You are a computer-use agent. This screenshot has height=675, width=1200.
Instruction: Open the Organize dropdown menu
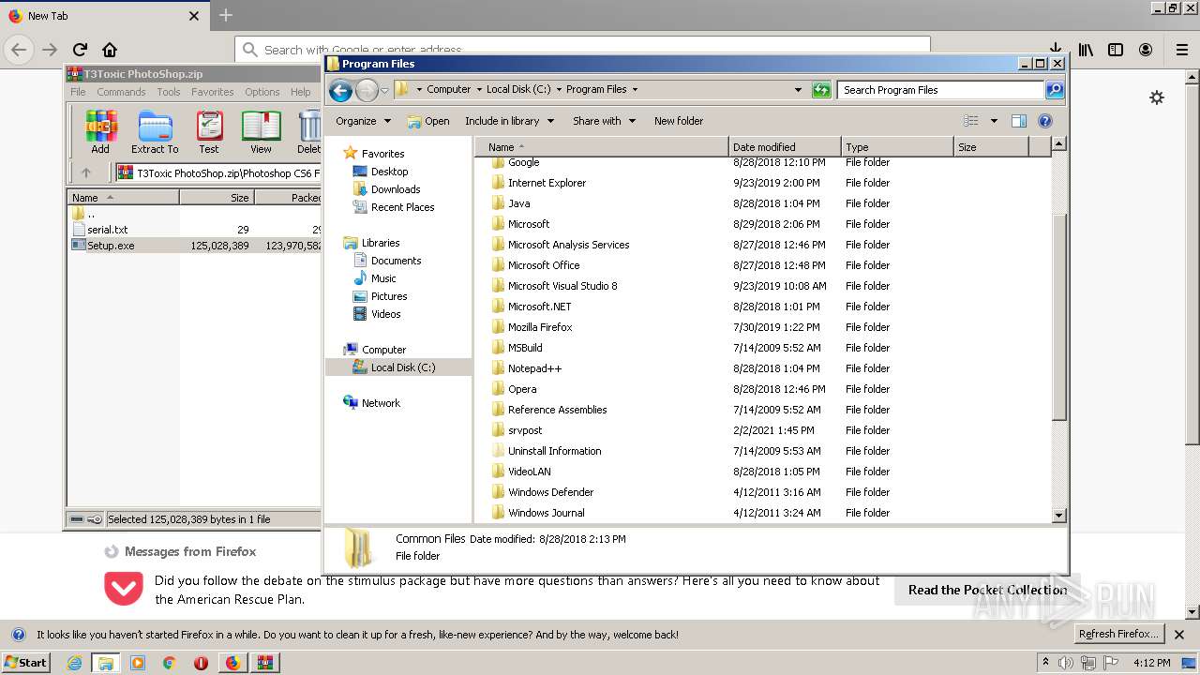point(363,121)
